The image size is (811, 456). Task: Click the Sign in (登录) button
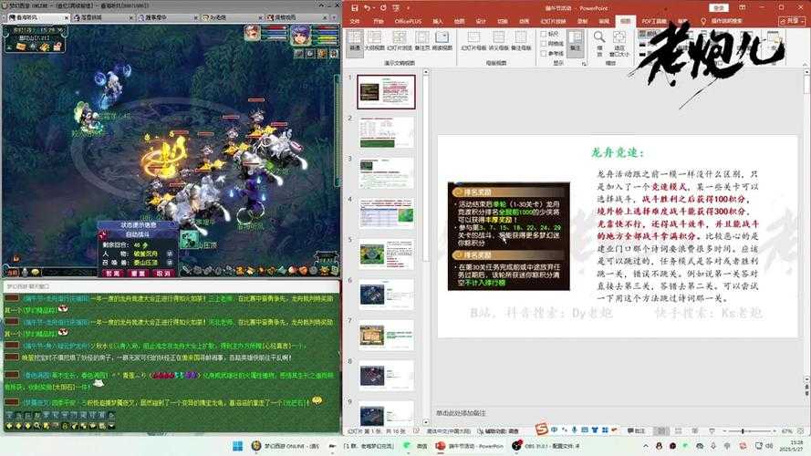pyautogui.click(x=719, y=8)
